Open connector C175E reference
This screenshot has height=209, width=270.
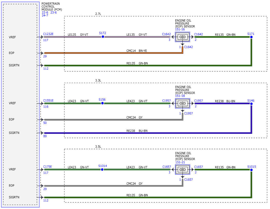click(x=48, y=166)
